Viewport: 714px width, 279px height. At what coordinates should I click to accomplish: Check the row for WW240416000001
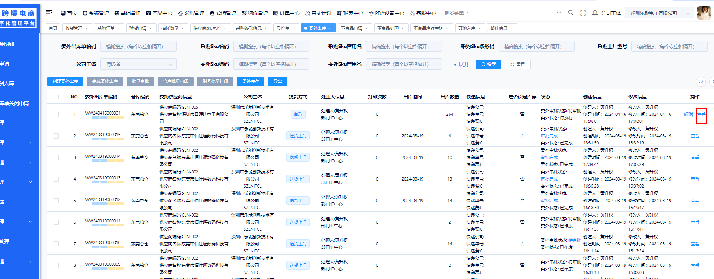pos(56,114)
